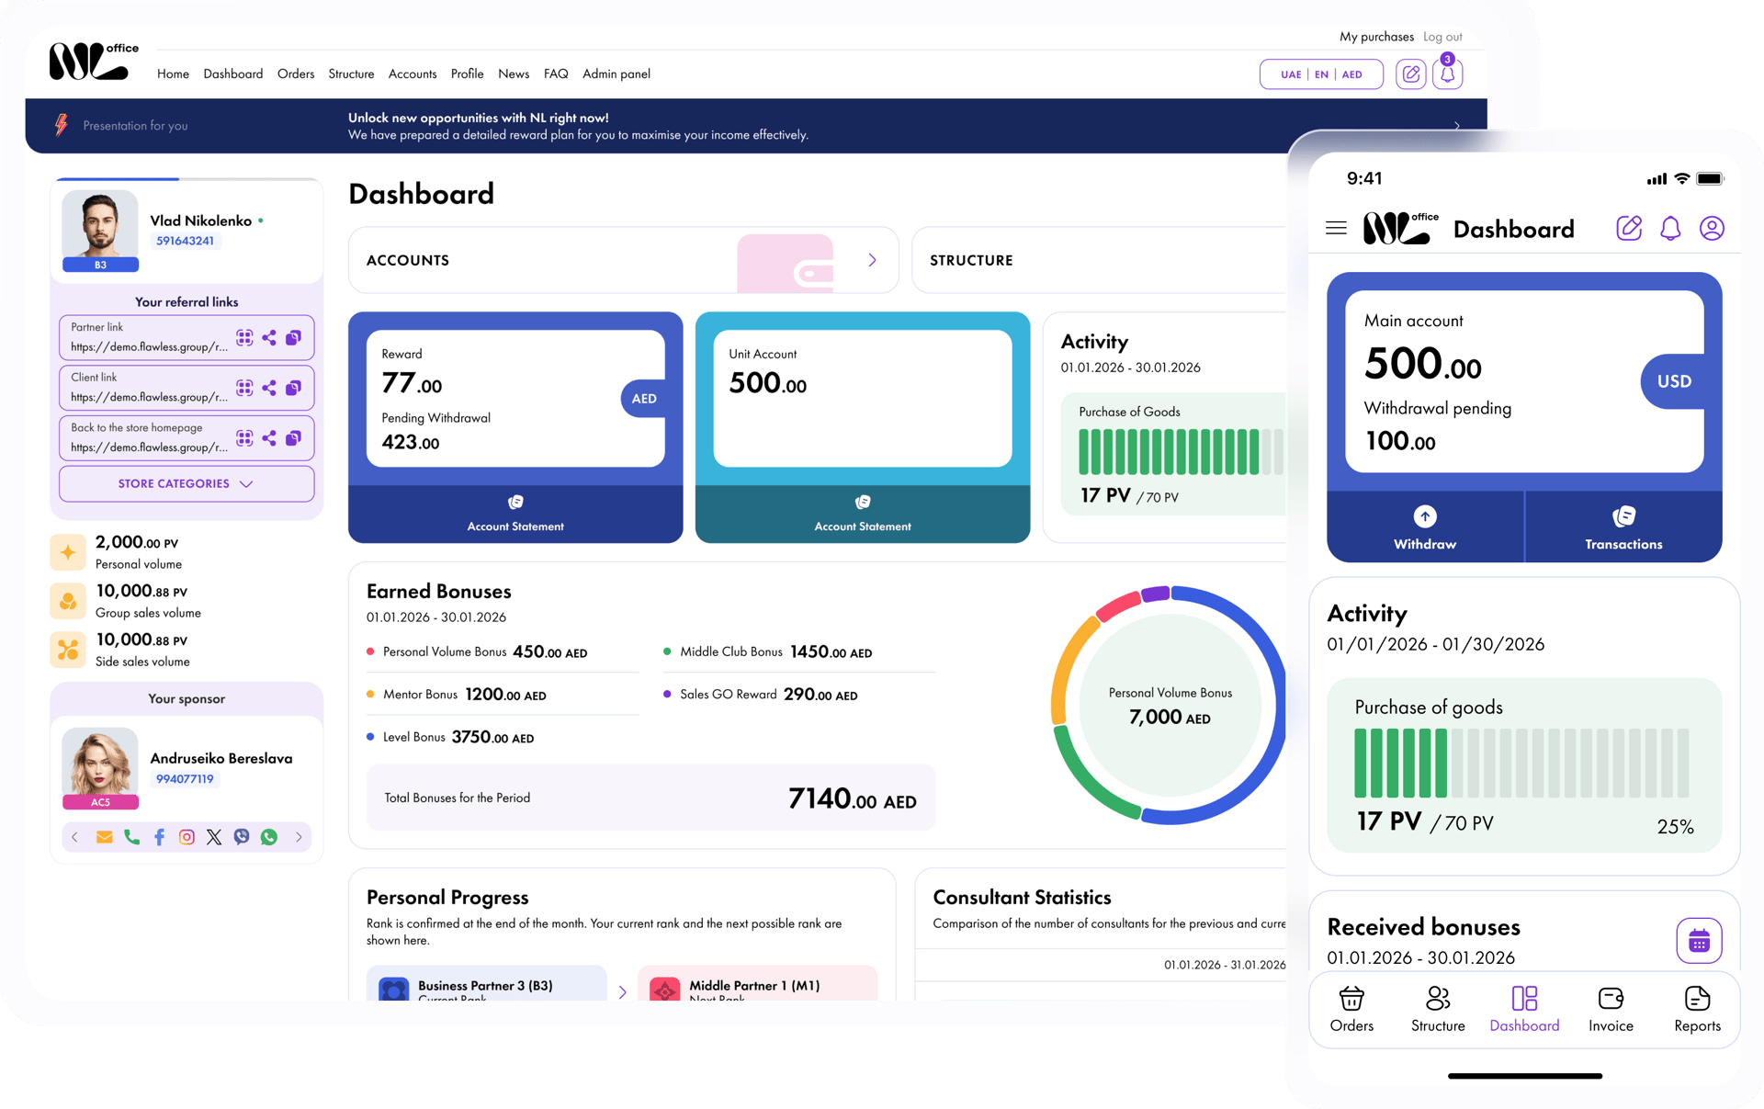The image size is (1764, 1109).
Task: Toggle the AED currency switch on Reward card
Action: click(644, 399)
